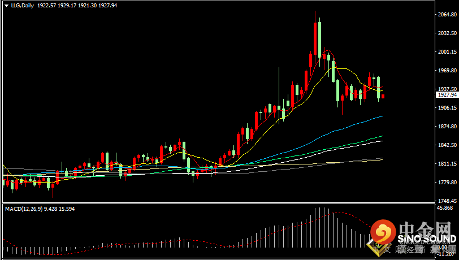Select the LLG,Daily symbol title

[23, 6]
